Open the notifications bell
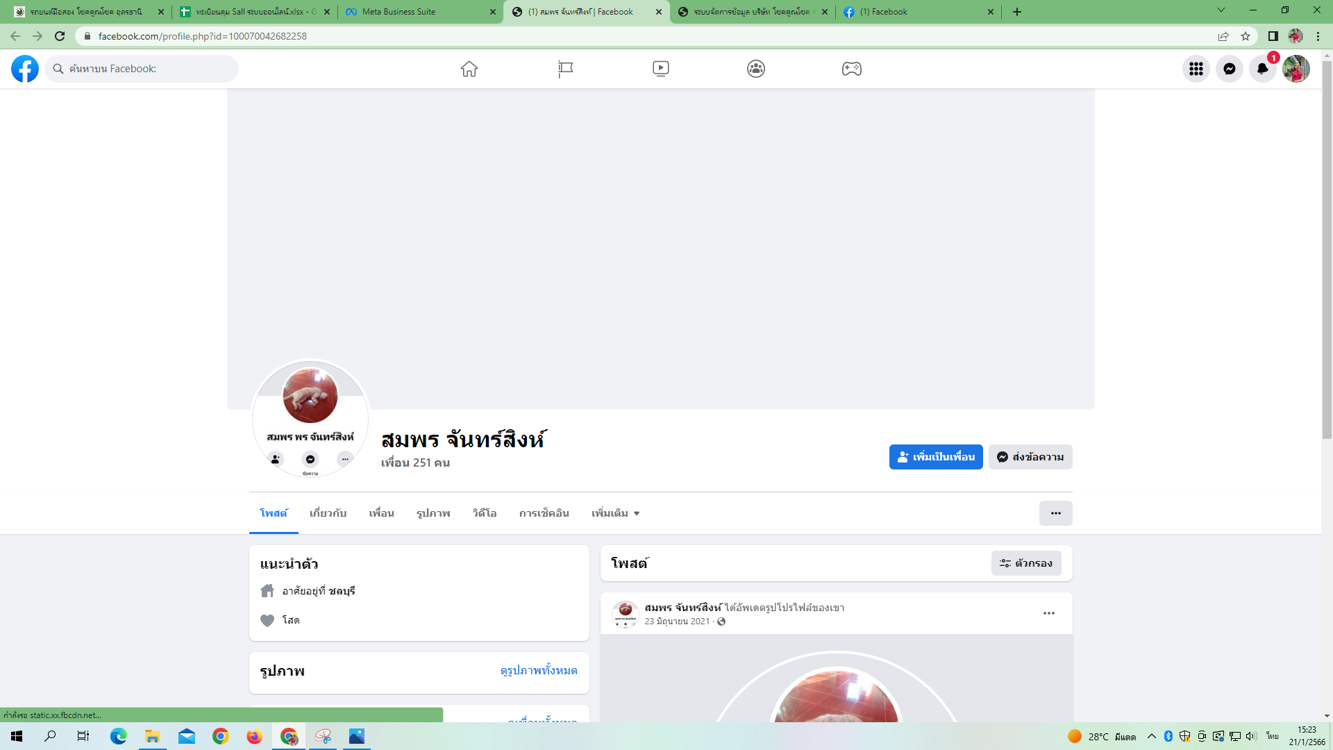 coord(1262,69)
